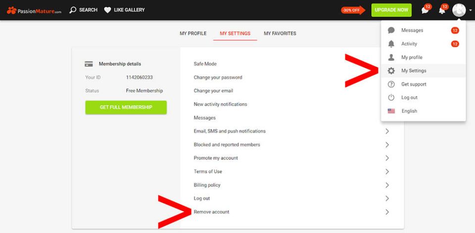The width and height of the screenshot is (475, 233).
Task: Switch to MY SETTINGS tab
Action: [235, 34]
